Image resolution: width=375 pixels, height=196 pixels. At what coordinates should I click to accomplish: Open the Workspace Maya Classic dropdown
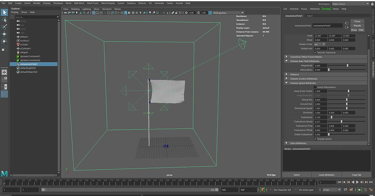350,4
